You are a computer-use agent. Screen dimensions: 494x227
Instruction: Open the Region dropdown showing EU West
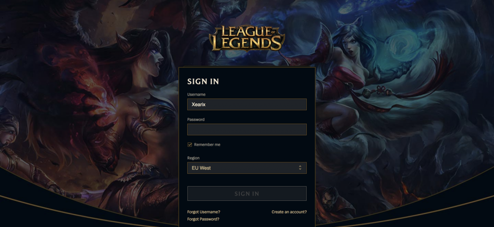click(x=247, y=168)
